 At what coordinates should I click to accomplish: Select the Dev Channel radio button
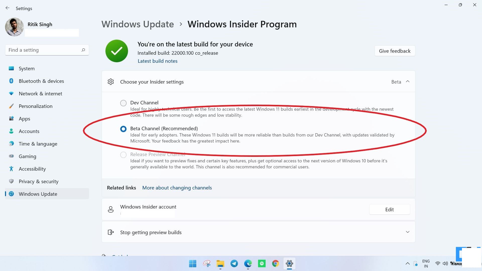[x=124, y=103]
